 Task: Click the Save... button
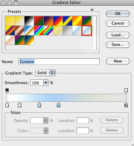pos(118,44)
